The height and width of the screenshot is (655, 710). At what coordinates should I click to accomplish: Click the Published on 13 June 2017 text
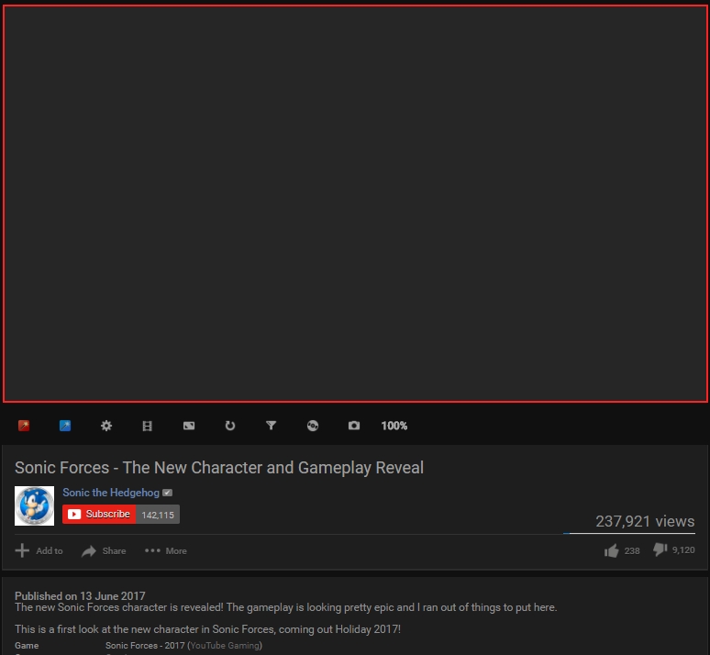[x=80, y=595]
